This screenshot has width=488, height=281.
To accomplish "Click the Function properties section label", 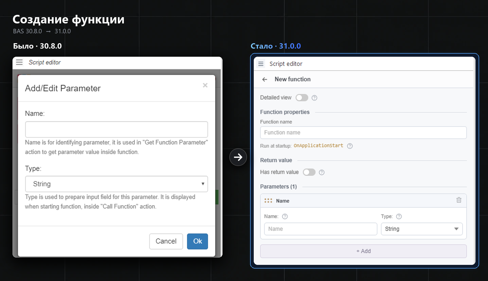I will tap(285, 112).
